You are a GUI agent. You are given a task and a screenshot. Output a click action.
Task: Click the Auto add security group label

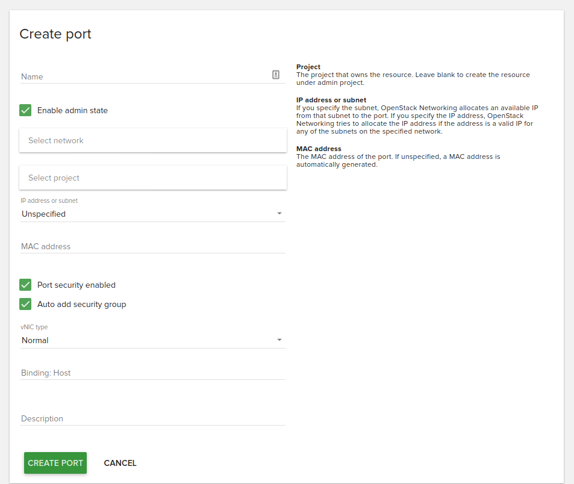coord(82,305)
